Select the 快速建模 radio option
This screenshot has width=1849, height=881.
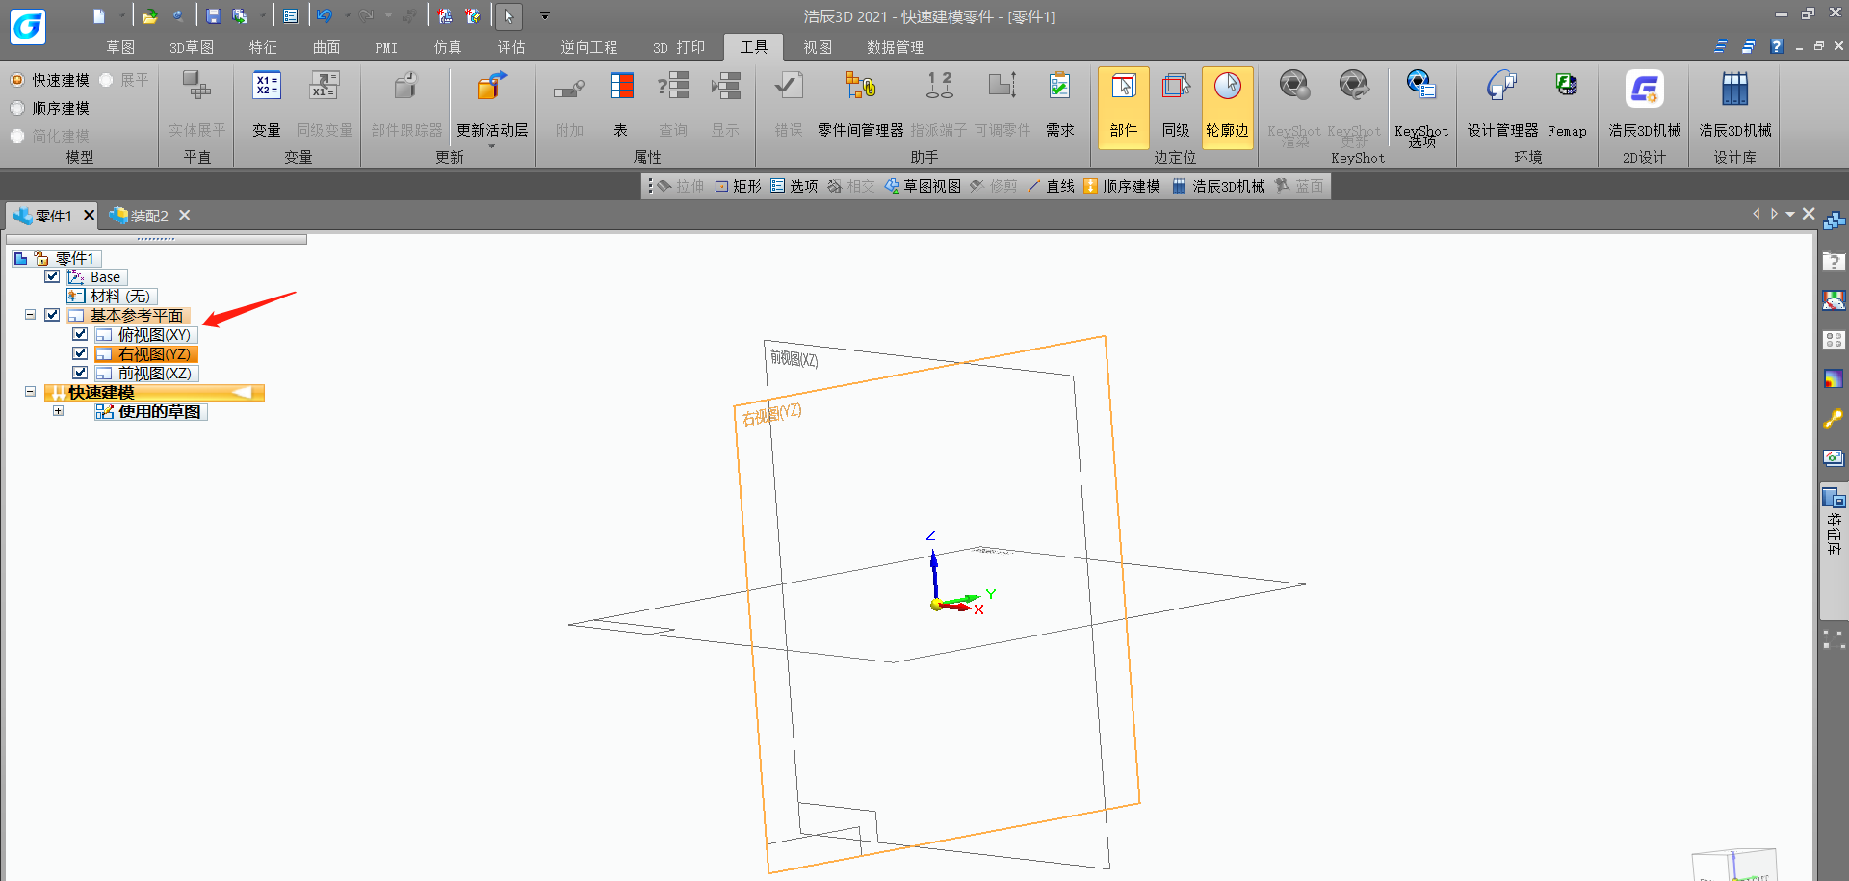(x=17, y=80)
